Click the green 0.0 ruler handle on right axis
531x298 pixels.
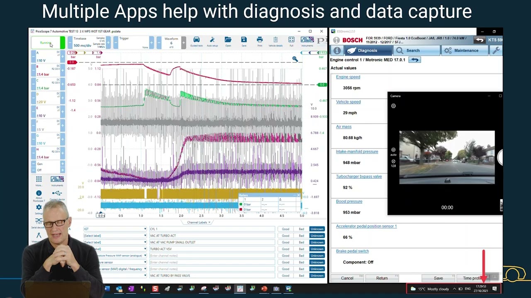[x=322, y=85]
